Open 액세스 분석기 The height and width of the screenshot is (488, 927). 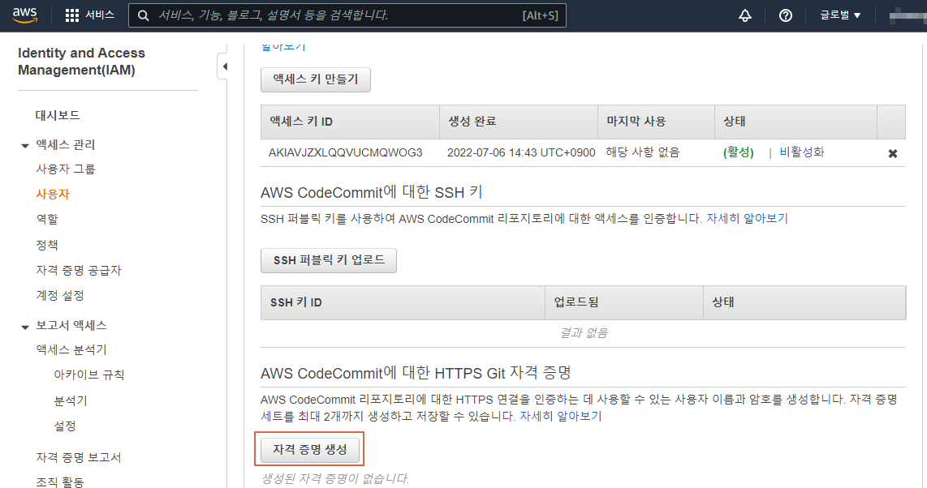[x=71, y=350]
